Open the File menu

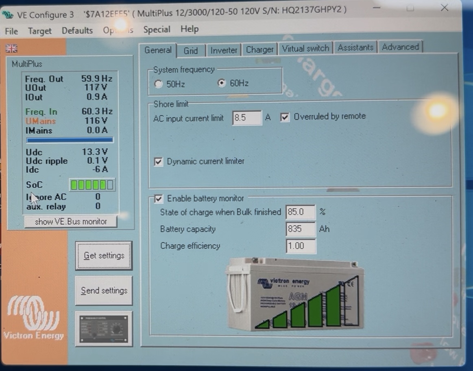pyautogui.click(x=11, y=31)
